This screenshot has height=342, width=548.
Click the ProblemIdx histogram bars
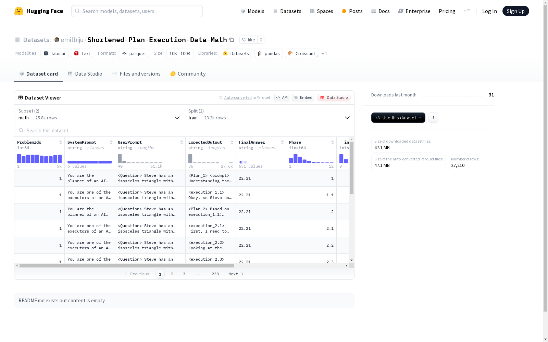pos(39,158)
